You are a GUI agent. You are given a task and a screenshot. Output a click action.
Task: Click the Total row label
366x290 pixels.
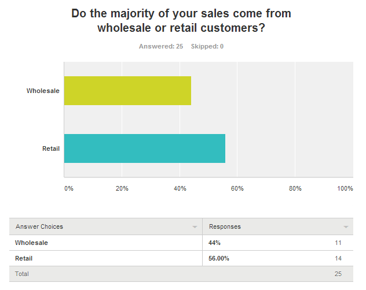22,274
